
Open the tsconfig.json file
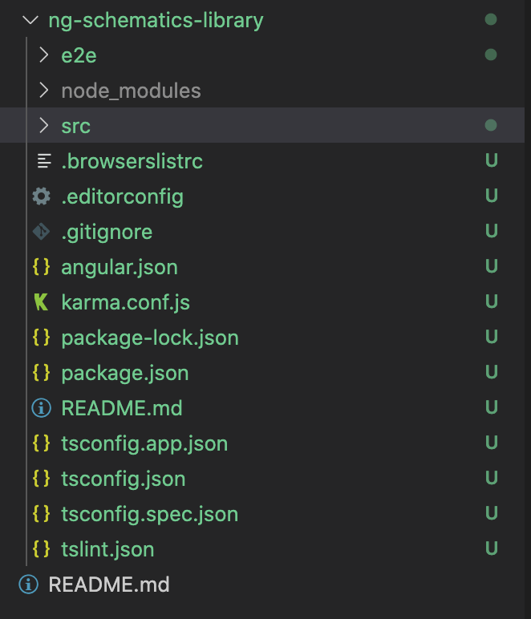pyautogui.click(x=124, y=479)
